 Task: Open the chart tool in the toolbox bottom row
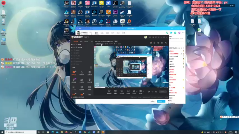click(x=89, y=94)
